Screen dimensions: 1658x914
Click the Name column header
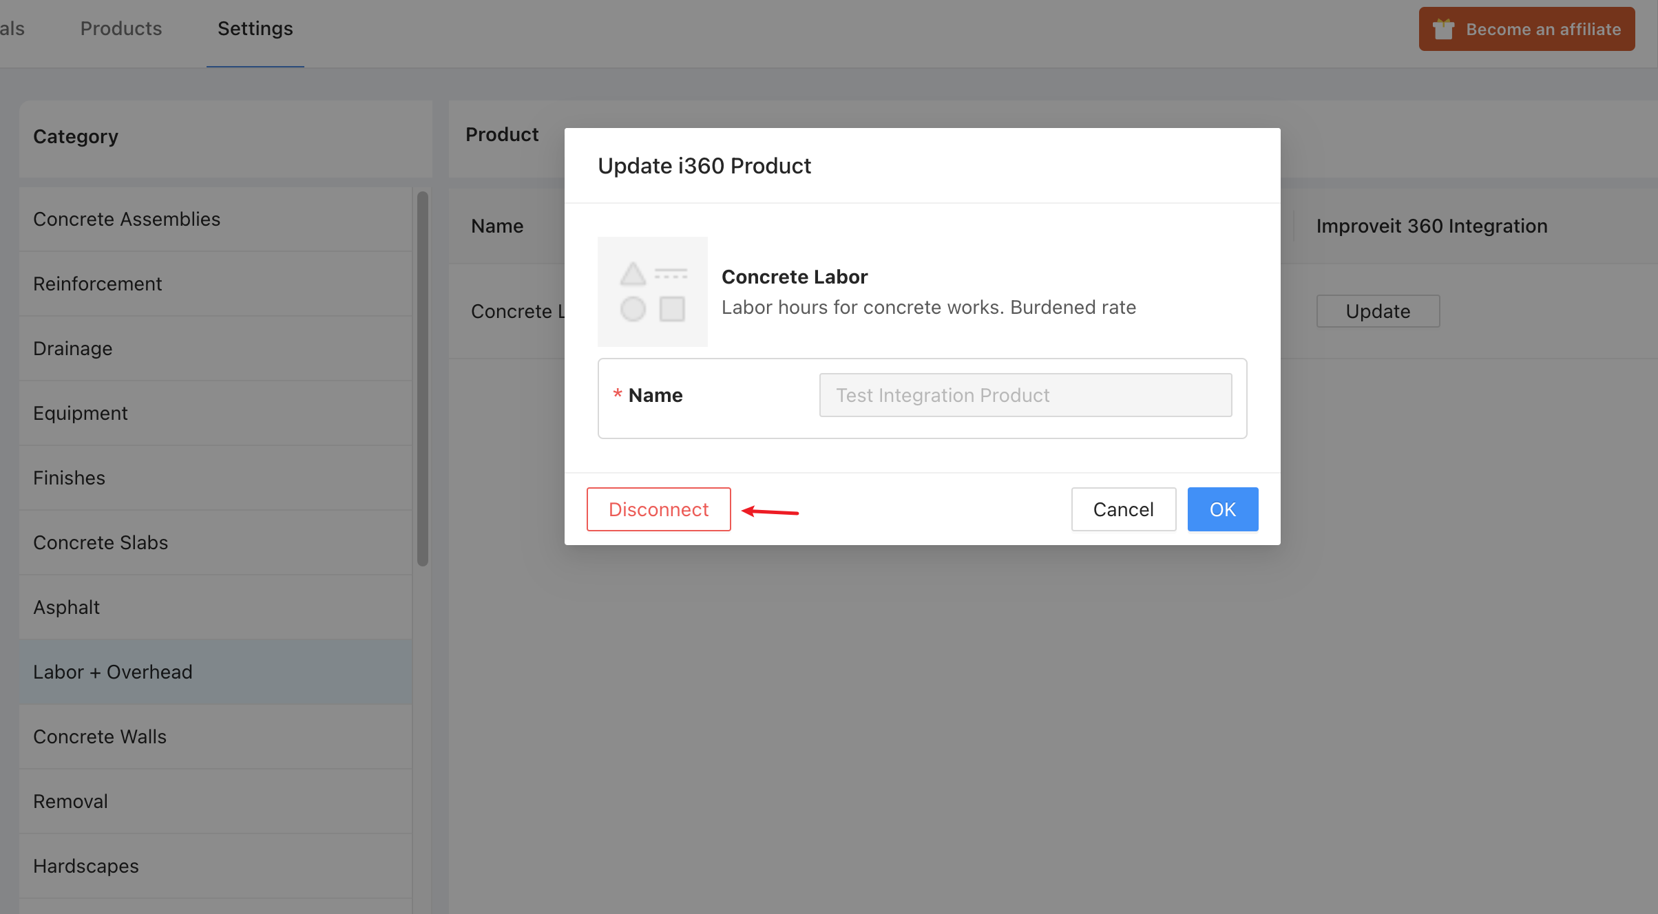[x=497, y=226]
